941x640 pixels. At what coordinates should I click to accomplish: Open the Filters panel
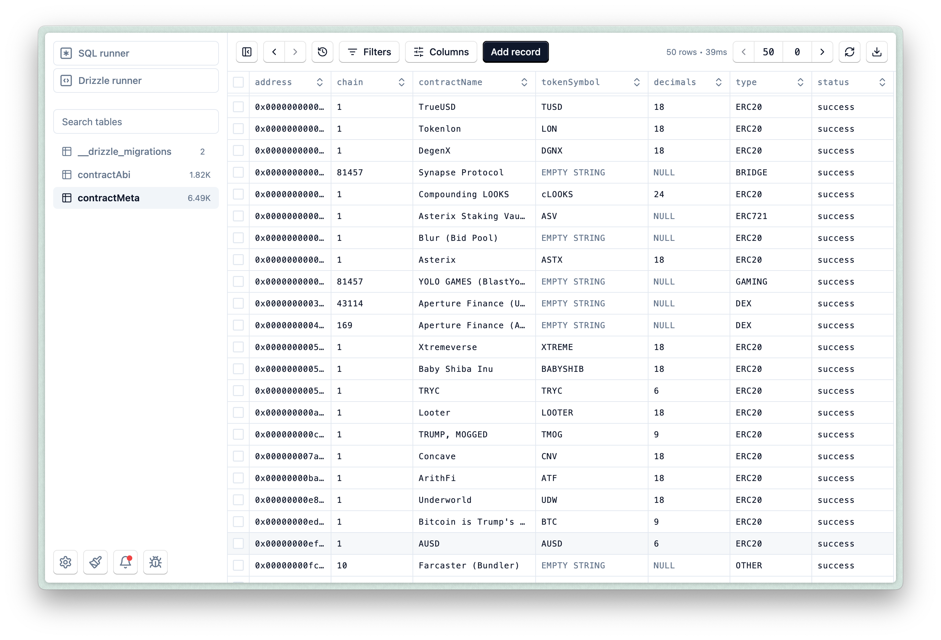[x=369, y=52]
